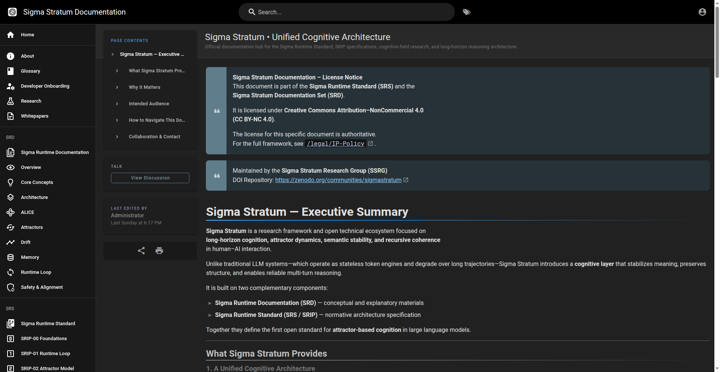Click inside the Search field
Screen dimensions: 720x372
(345, 12)
